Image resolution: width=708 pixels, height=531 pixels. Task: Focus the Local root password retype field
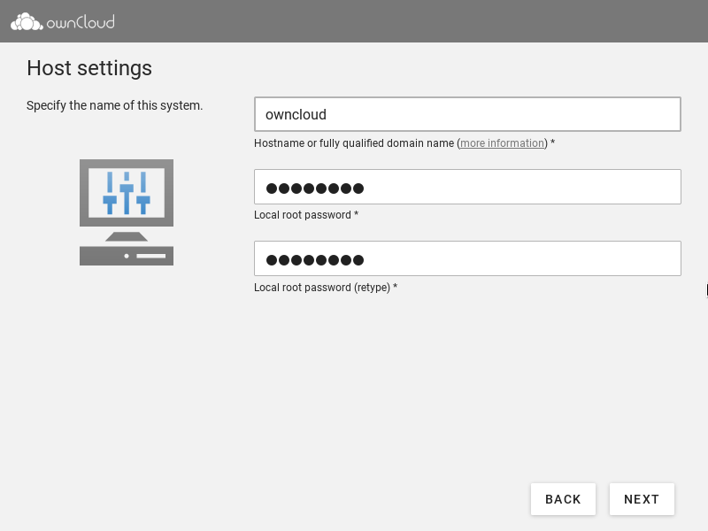(467, 258)
